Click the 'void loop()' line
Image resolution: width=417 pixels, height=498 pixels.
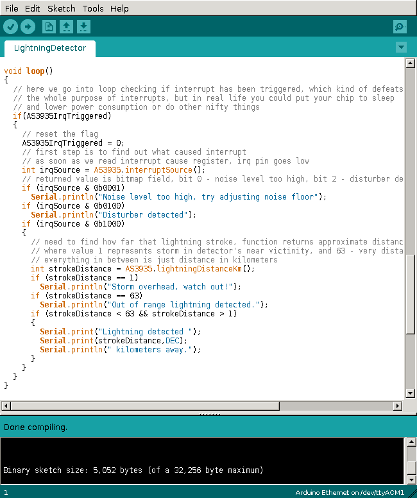click(x=29, y=71)
